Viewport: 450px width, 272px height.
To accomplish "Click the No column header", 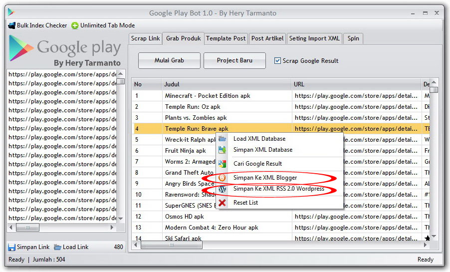I will (147, 84).
